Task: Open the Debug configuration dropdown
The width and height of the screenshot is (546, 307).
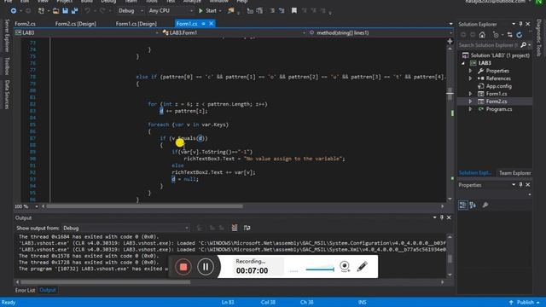Action: (x=131, y=11)
